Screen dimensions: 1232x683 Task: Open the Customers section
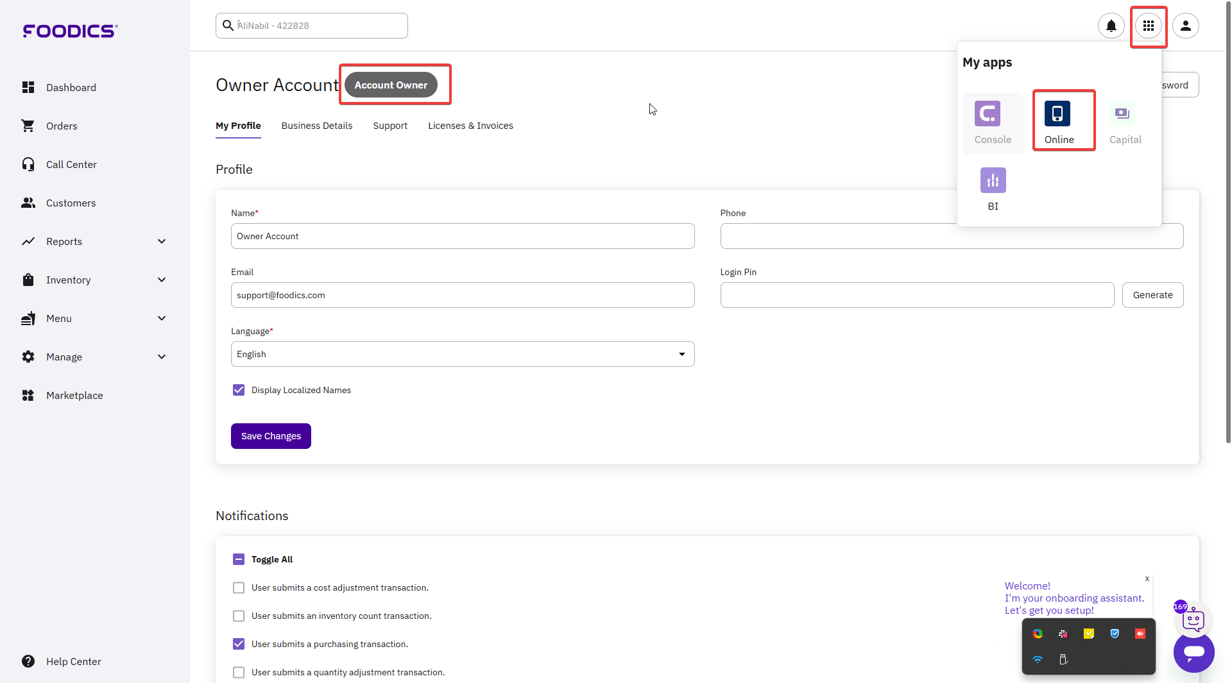tap(70, 203)
